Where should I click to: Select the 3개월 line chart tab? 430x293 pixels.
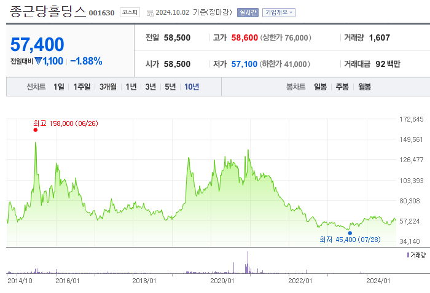(107, 87)
